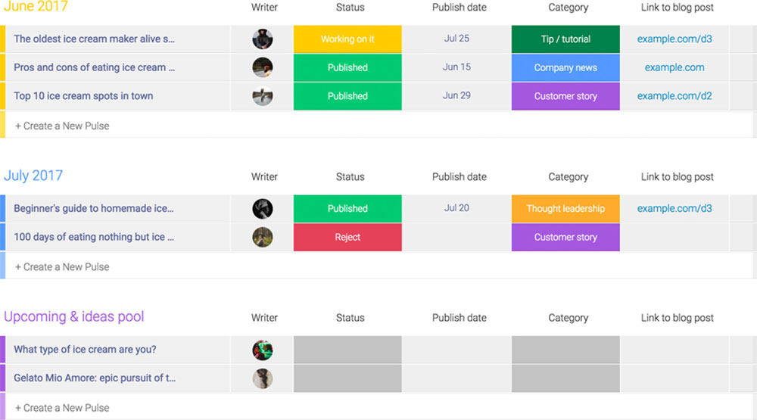Screen dimensions: 757x420
Task: Follow the plain example.com link
Action: coord(674,67)
